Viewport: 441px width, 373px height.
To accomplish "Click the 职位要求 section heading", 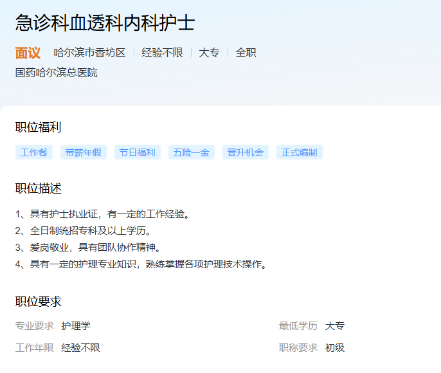I will [39, 302].
